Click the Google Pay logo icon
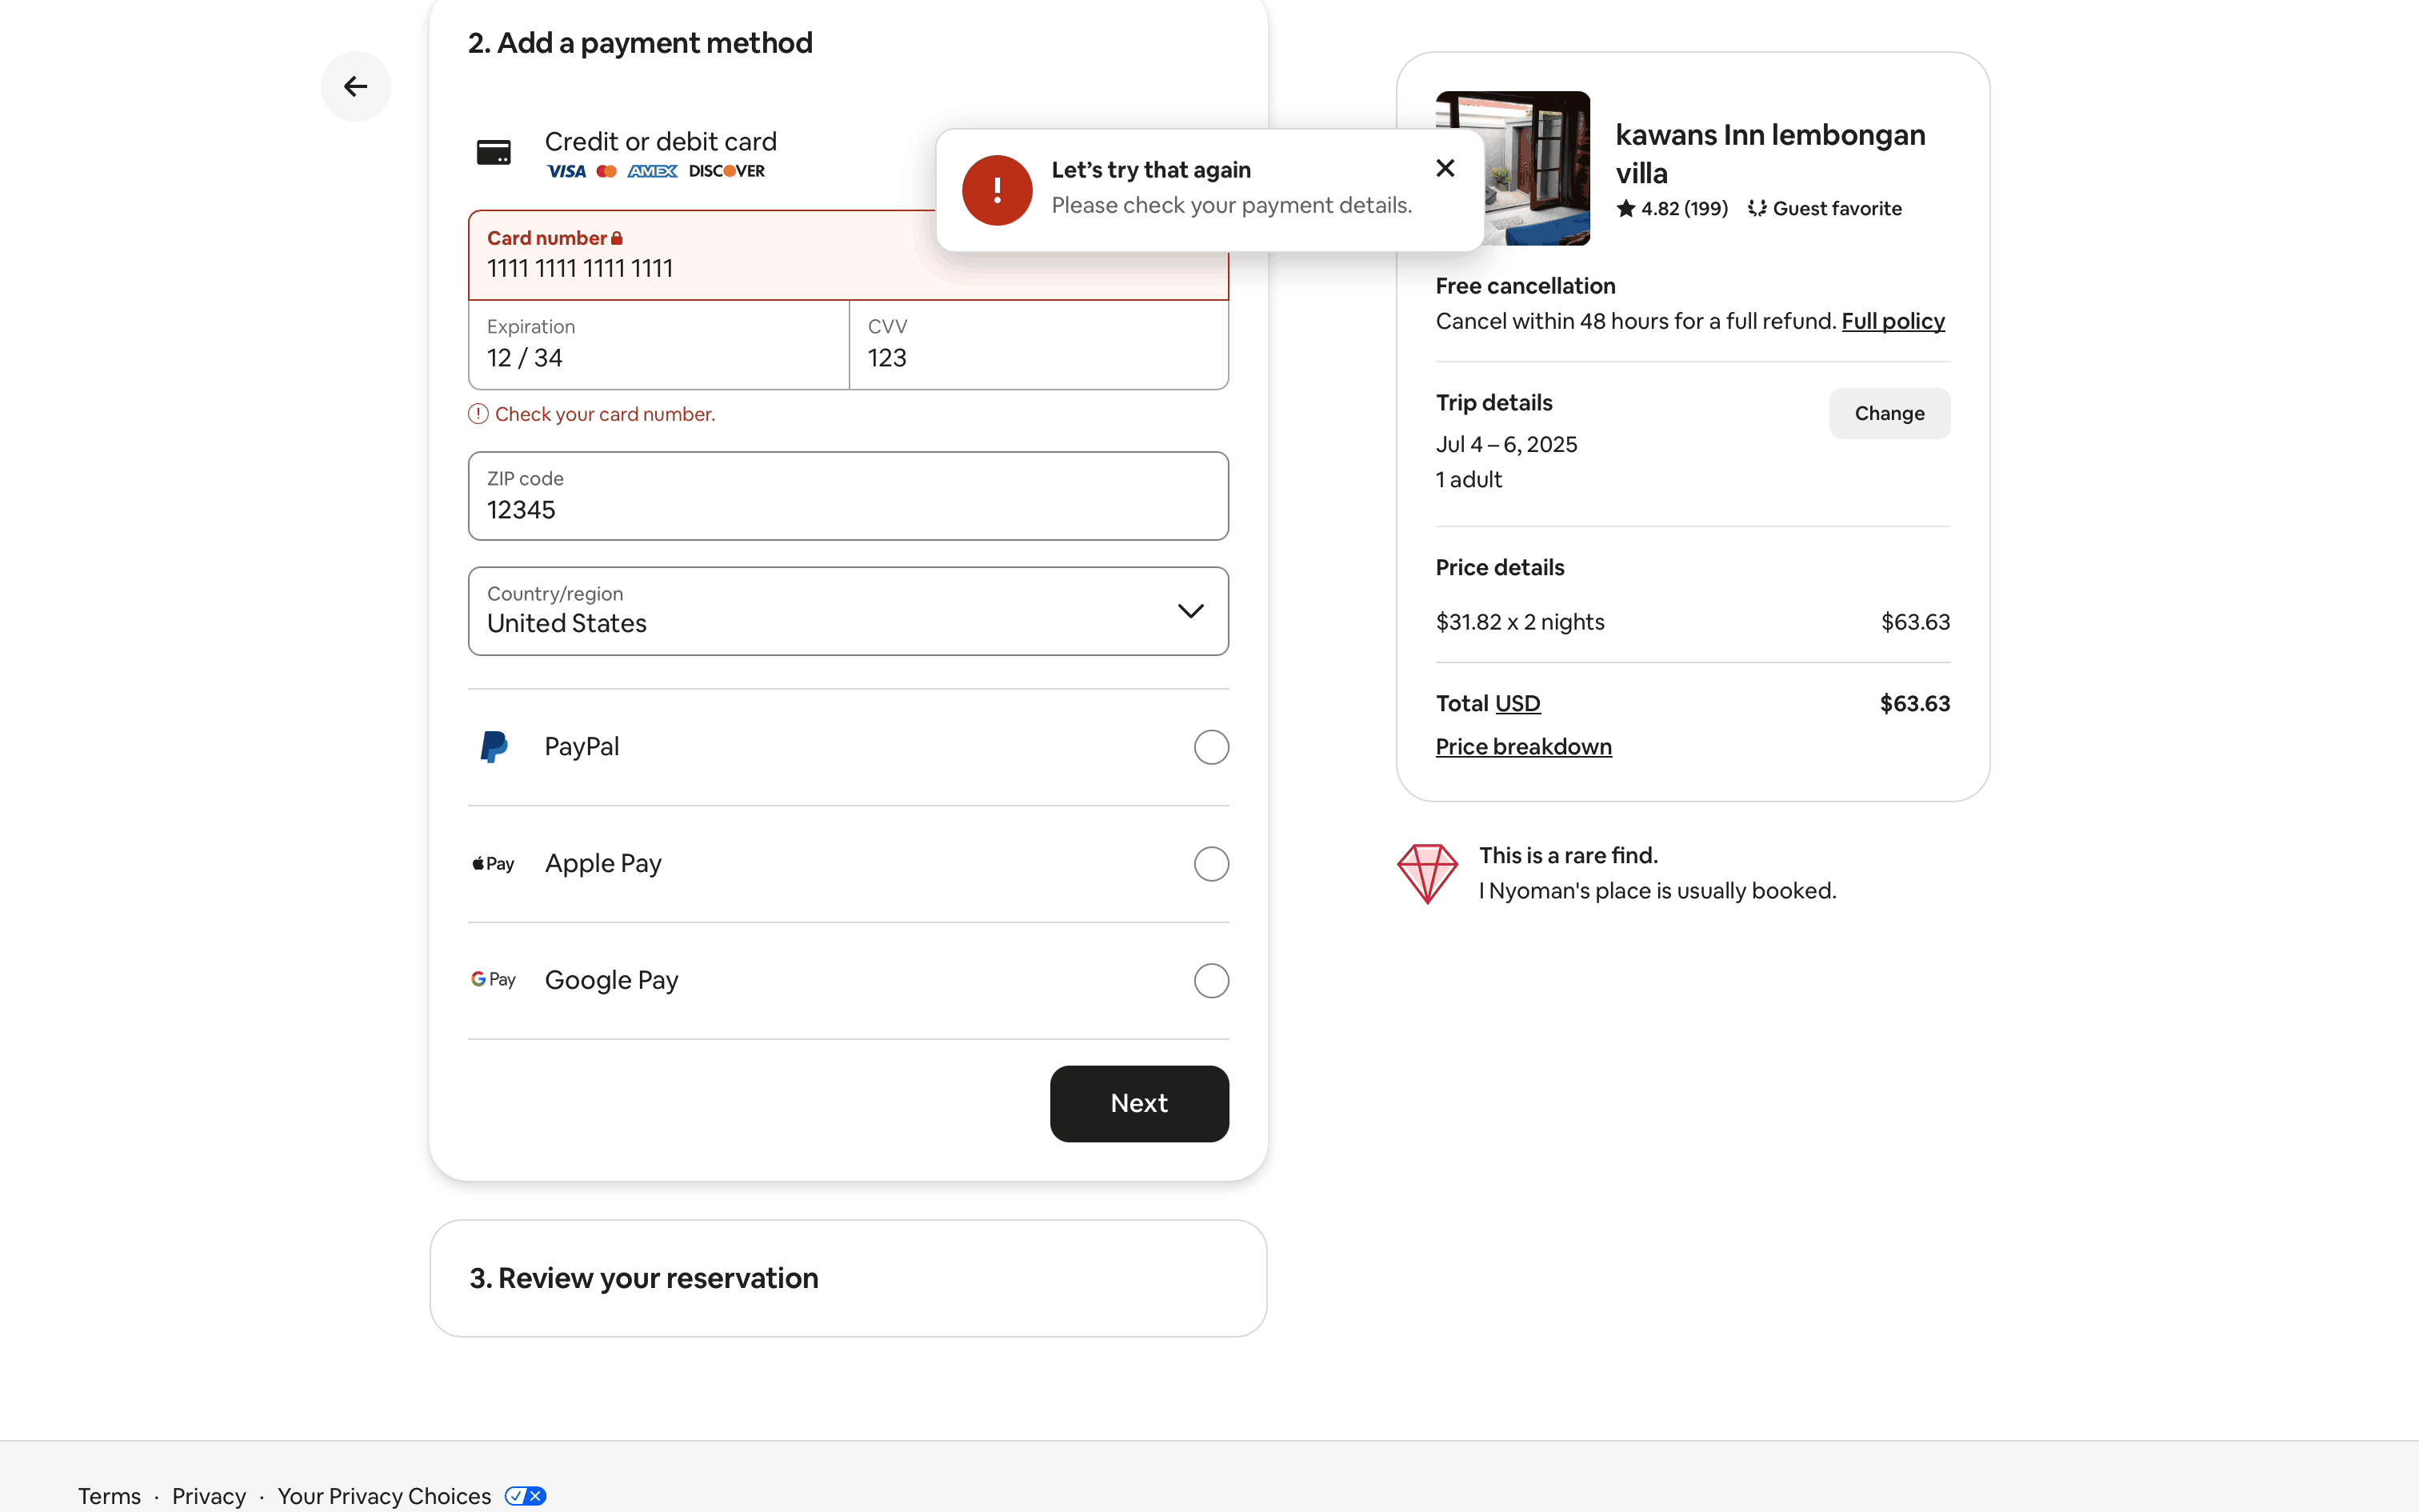This screenshot has height=1512, width=2419. point(494,980)
